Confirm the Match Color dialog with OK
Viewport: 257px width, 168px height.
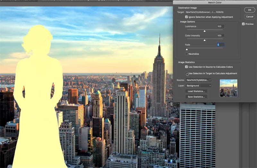(250, 10)
